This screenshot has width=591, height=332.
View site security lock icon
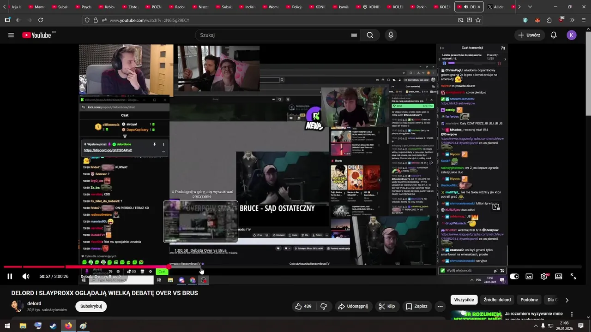coord(96,20)
